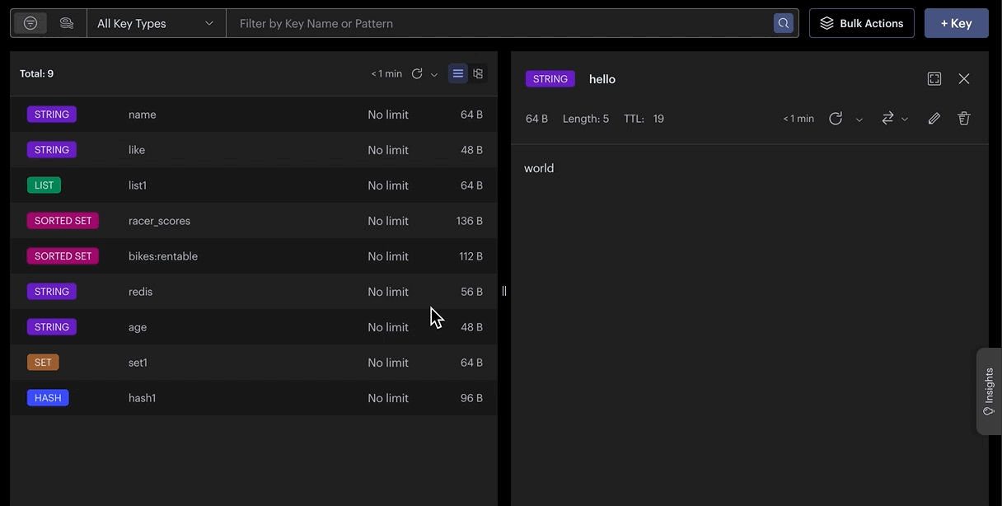
Task: Expand key list auto-refresh options
Action: click(x=434, y=74)
